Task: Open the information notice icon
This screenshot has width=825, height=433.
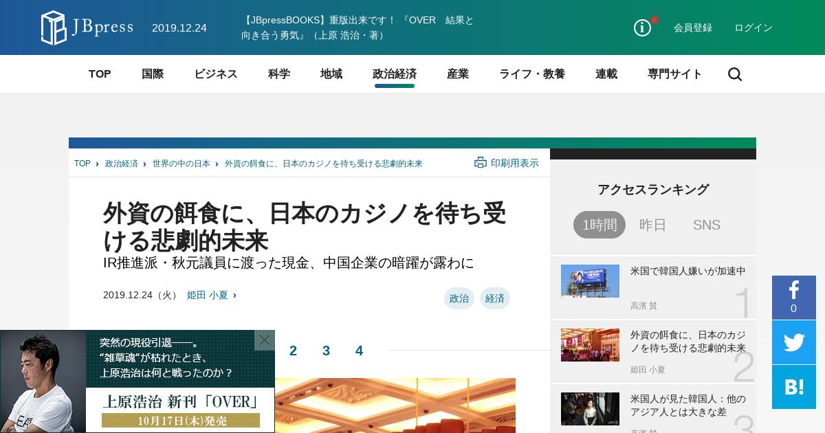Action: pyautogui.click(x=642, y=27)
